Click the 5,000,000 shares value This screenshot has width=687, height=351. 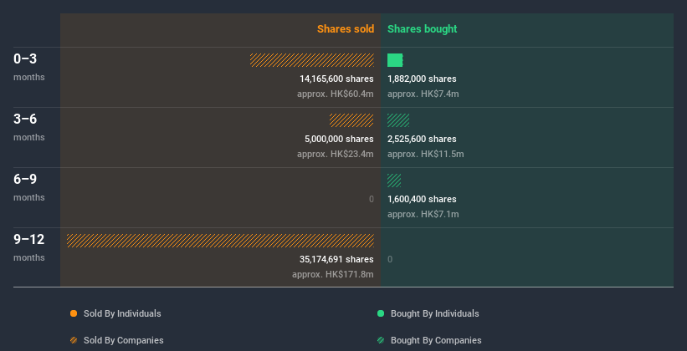[339, 139]
